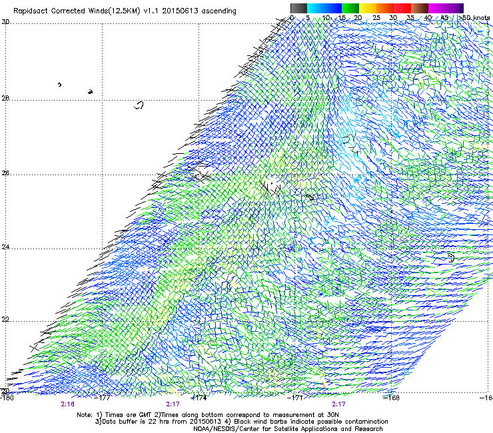The width and height of the screenshot is (493, 433).
Task: Select the '10' knots legend label
Action: click(x=326, y=18)
